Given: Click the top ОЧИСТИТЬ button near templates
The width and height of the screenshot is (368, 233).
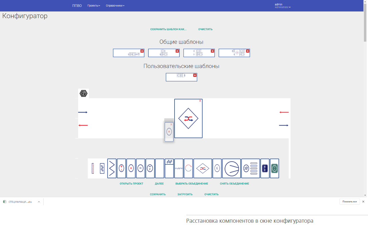Looking at the screenshot, I should (x=206, y=29).
